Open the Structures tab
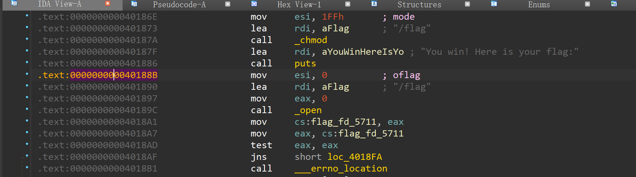The width and height of the screenshot is (636, 177). [x=419, y=5]
